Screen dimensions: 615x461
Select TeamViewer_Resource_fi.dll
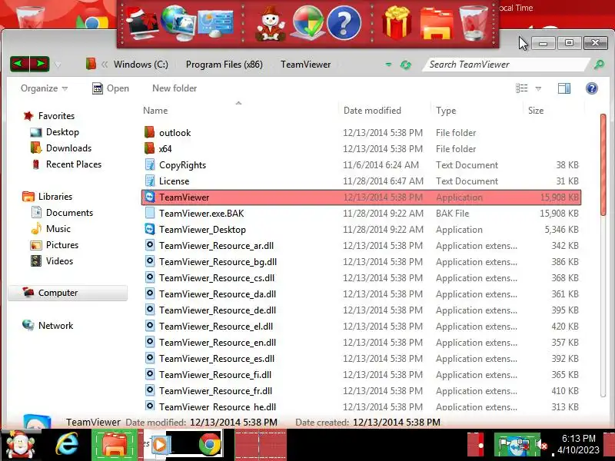361,374
